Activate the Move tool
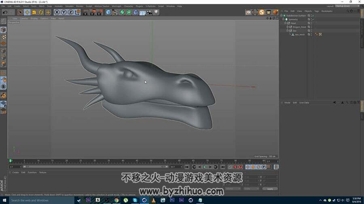This screenshot has height=204, width=364. click(x=27, y=12)
